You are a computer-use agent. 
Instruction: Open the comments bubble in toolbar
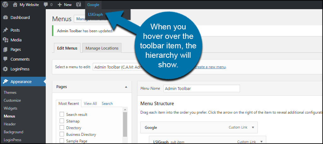pyautogui.click(x=48, y=4)
